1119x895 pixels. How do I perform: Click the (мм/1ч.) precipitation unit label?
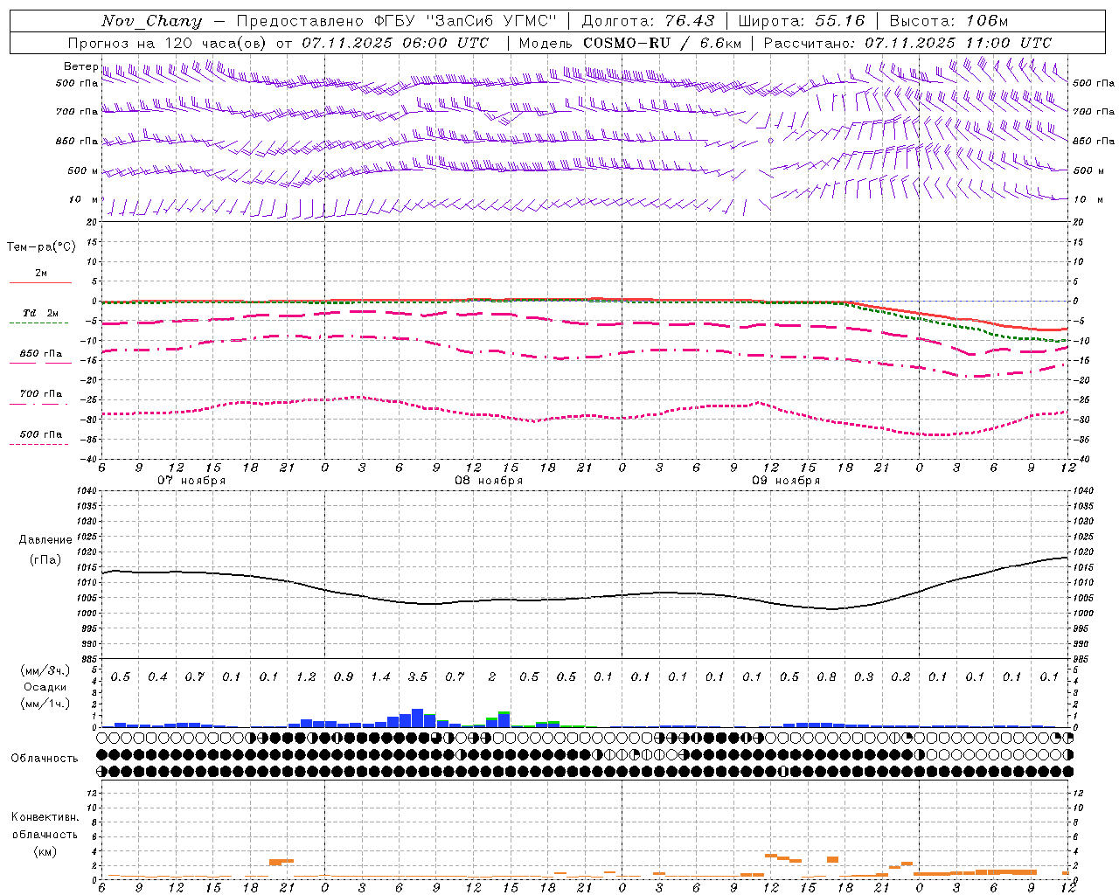click(45, 704)
